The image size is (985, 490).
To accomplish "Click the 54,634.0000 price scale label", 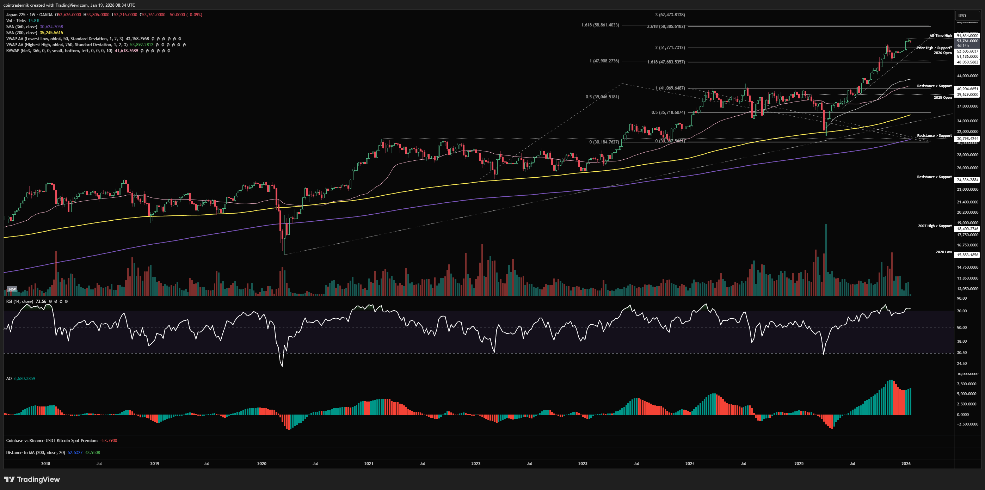I will (x=967, y=36).
